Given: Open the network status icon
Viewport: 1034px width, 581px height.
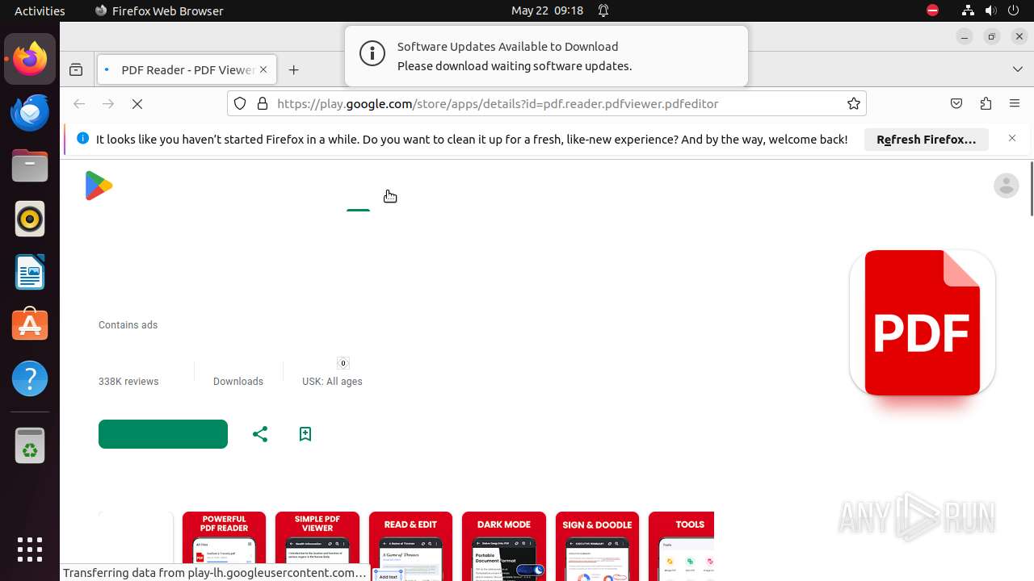Looking at the screenshot, I should coord(968,10).
